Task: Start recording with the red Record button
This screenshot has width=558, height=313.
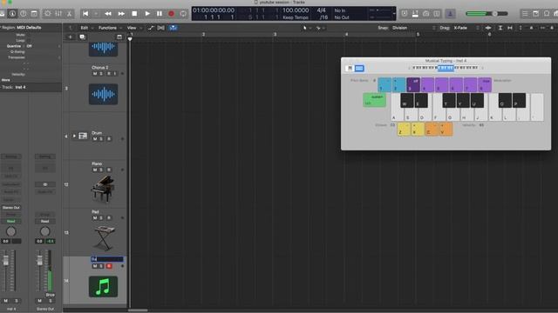Action: (x=171, y=14)
